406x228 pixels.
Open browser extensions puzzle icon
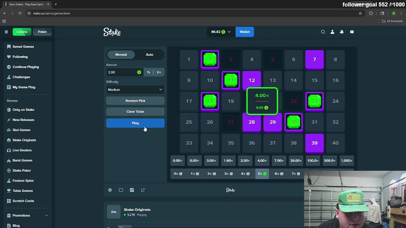point(371,13)
